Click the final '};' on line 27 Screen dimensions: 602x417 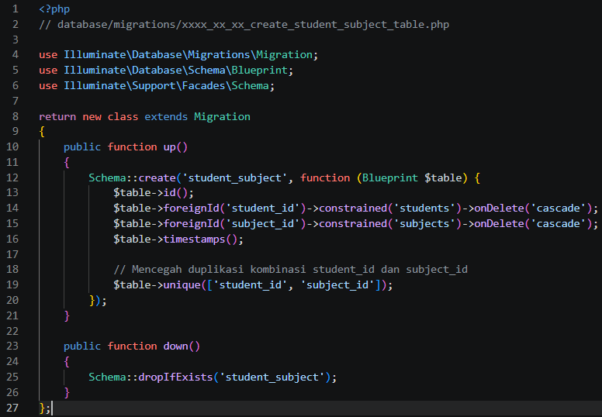(x=45, y=408)
